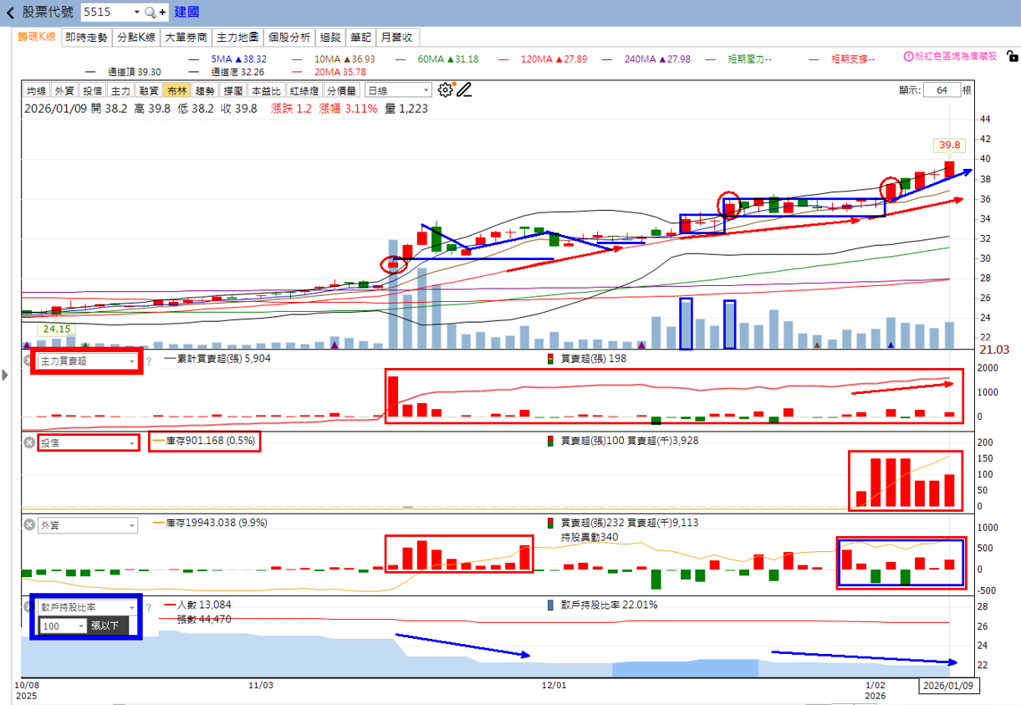Open the 筆記 notes tab
The image size is (1021, 705).
[x=361, y=37]
